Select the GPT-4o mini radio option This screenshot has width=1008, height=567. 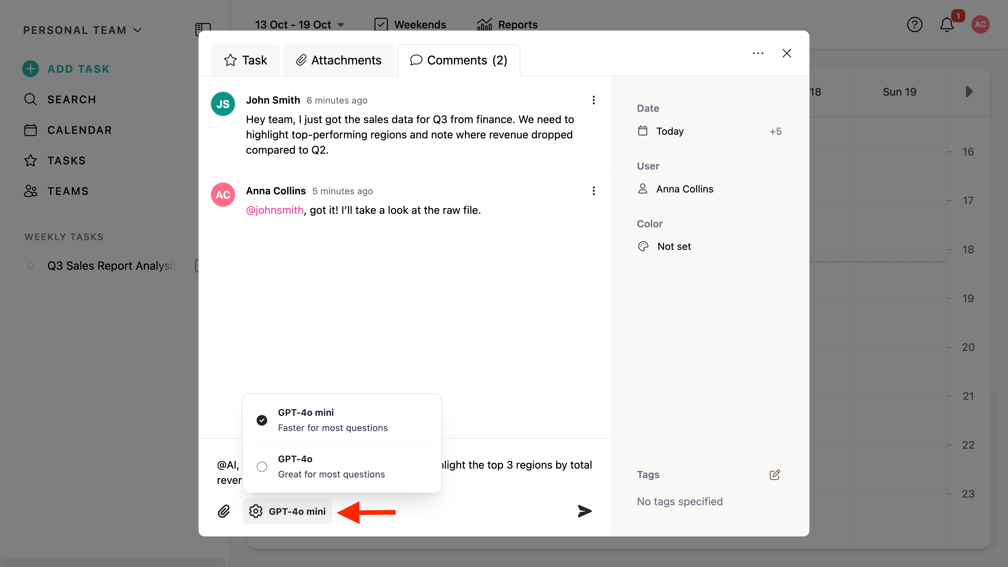click(262, 420)
